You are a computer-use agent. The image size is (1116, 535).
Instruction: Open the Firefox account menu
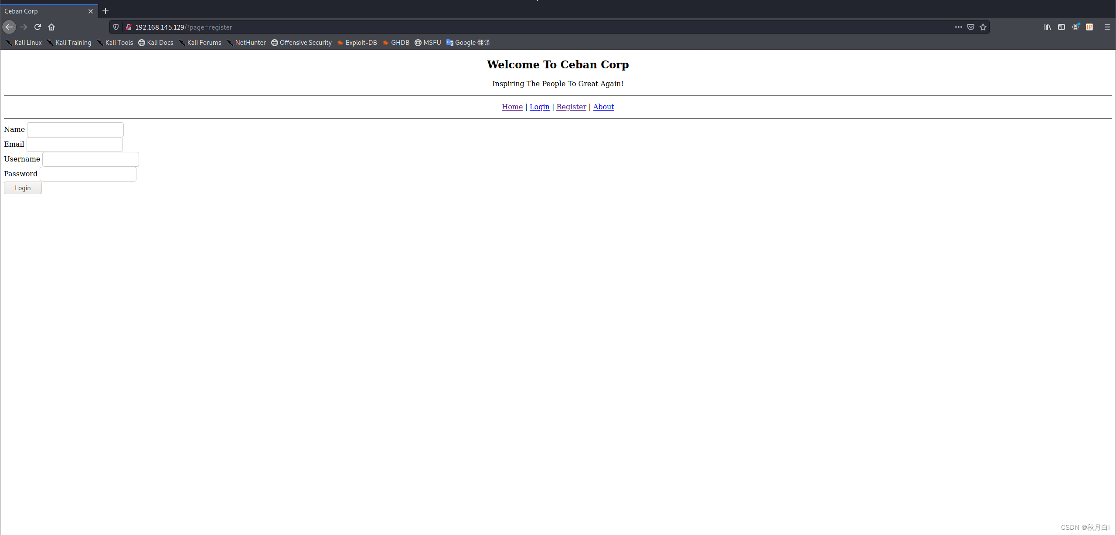click(1076, 27)
